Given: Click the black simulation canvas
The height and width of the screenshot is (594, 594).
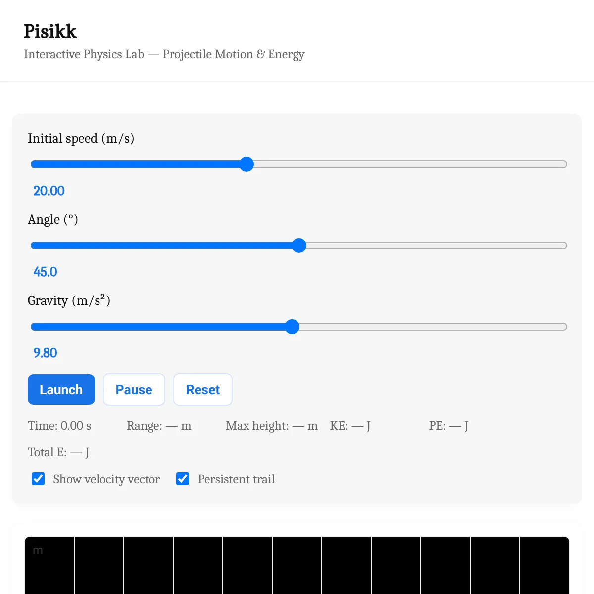Looking at the screenshot, I should click(x=297, y=565).
